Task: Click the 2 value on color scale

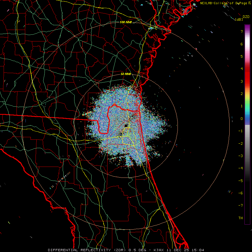Action: [x=242, y=94]
